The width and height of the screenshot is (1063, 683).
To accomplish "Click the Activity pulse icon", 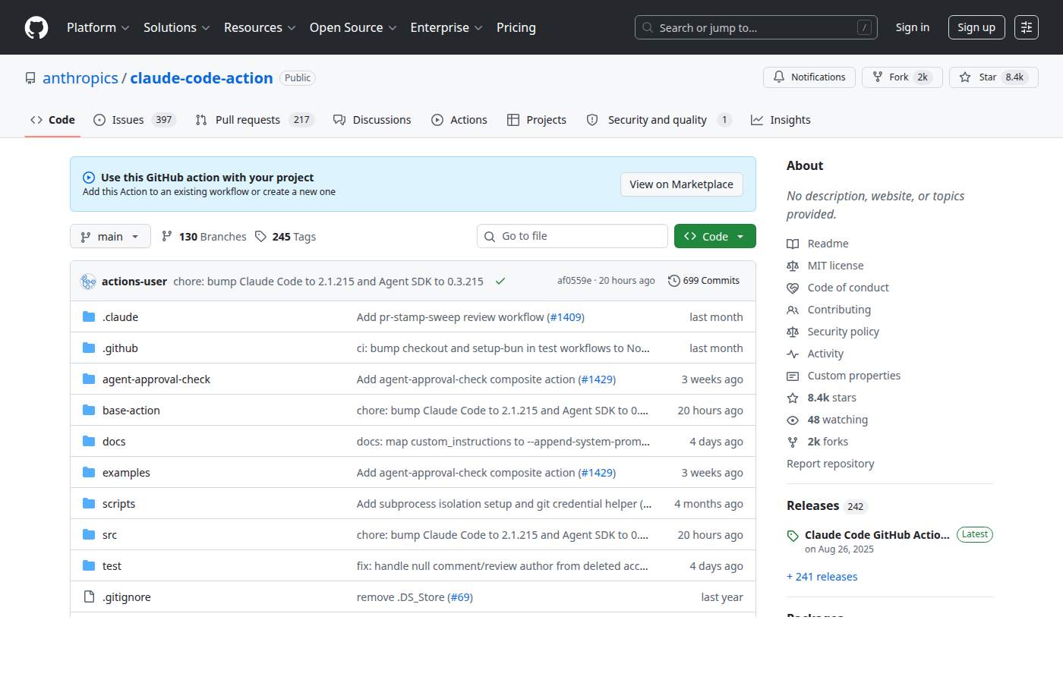I will (x=793, y=354).
